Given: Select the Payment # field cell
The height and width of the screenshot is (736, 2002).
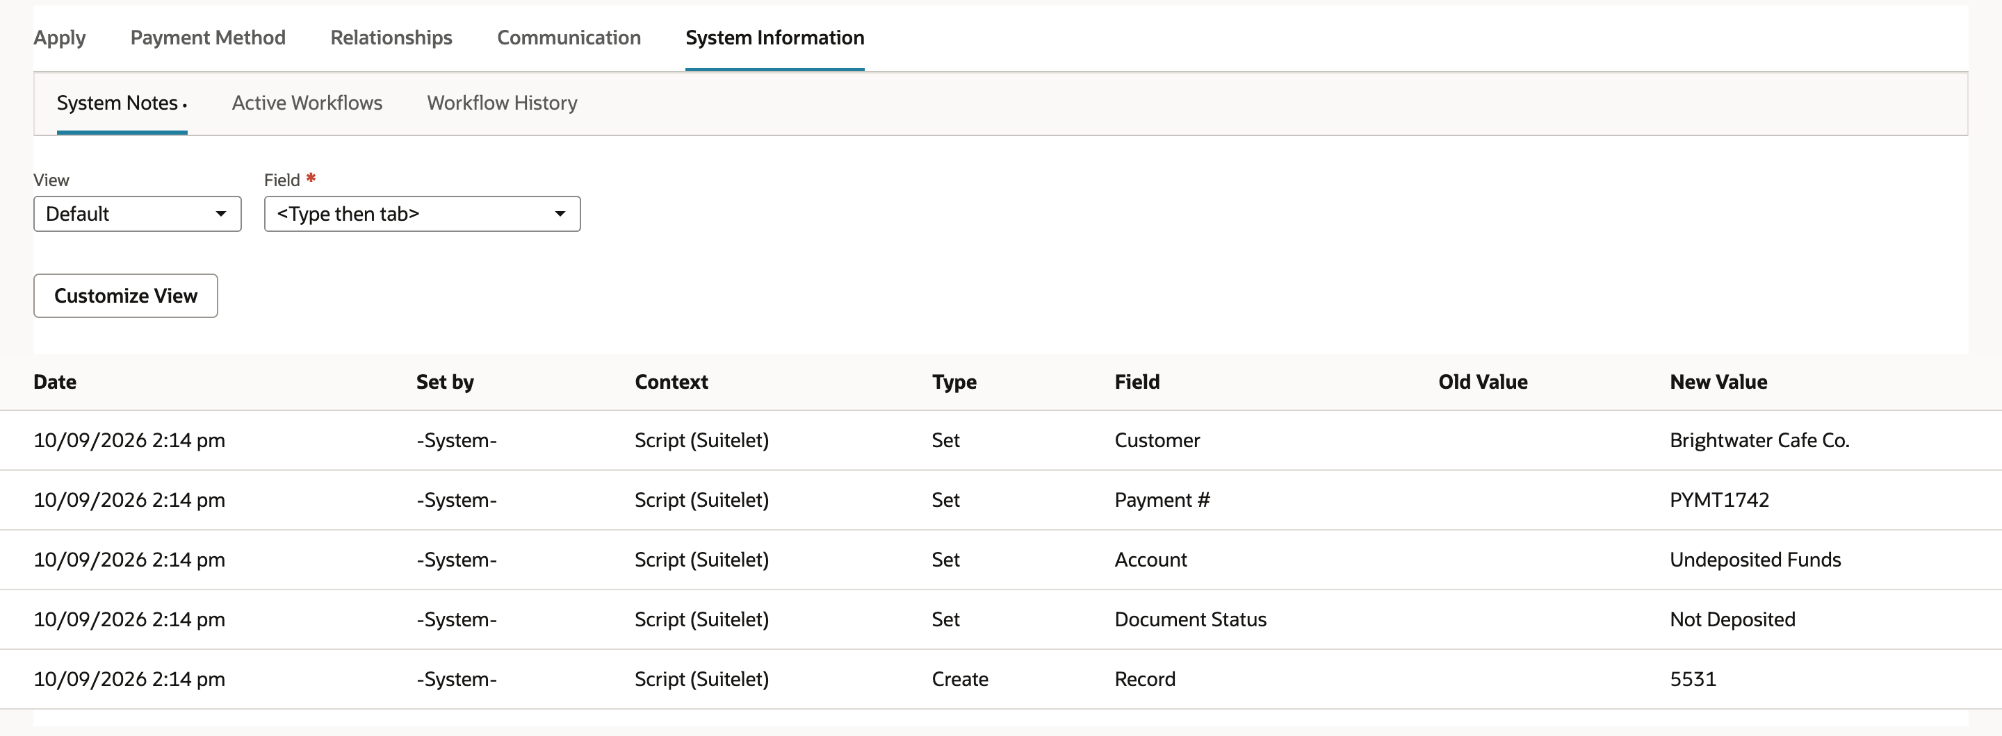Looking at the screenshot, I should click(1162, 500).
